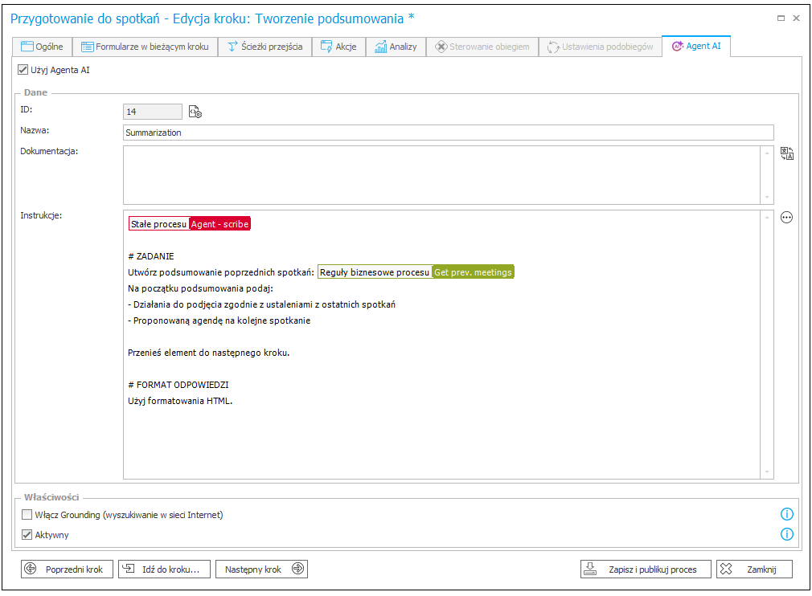Enable Włącz Grounding internet search checkbox
The width and height of the screenshot is (812, 596).
(x=27, y=515)
